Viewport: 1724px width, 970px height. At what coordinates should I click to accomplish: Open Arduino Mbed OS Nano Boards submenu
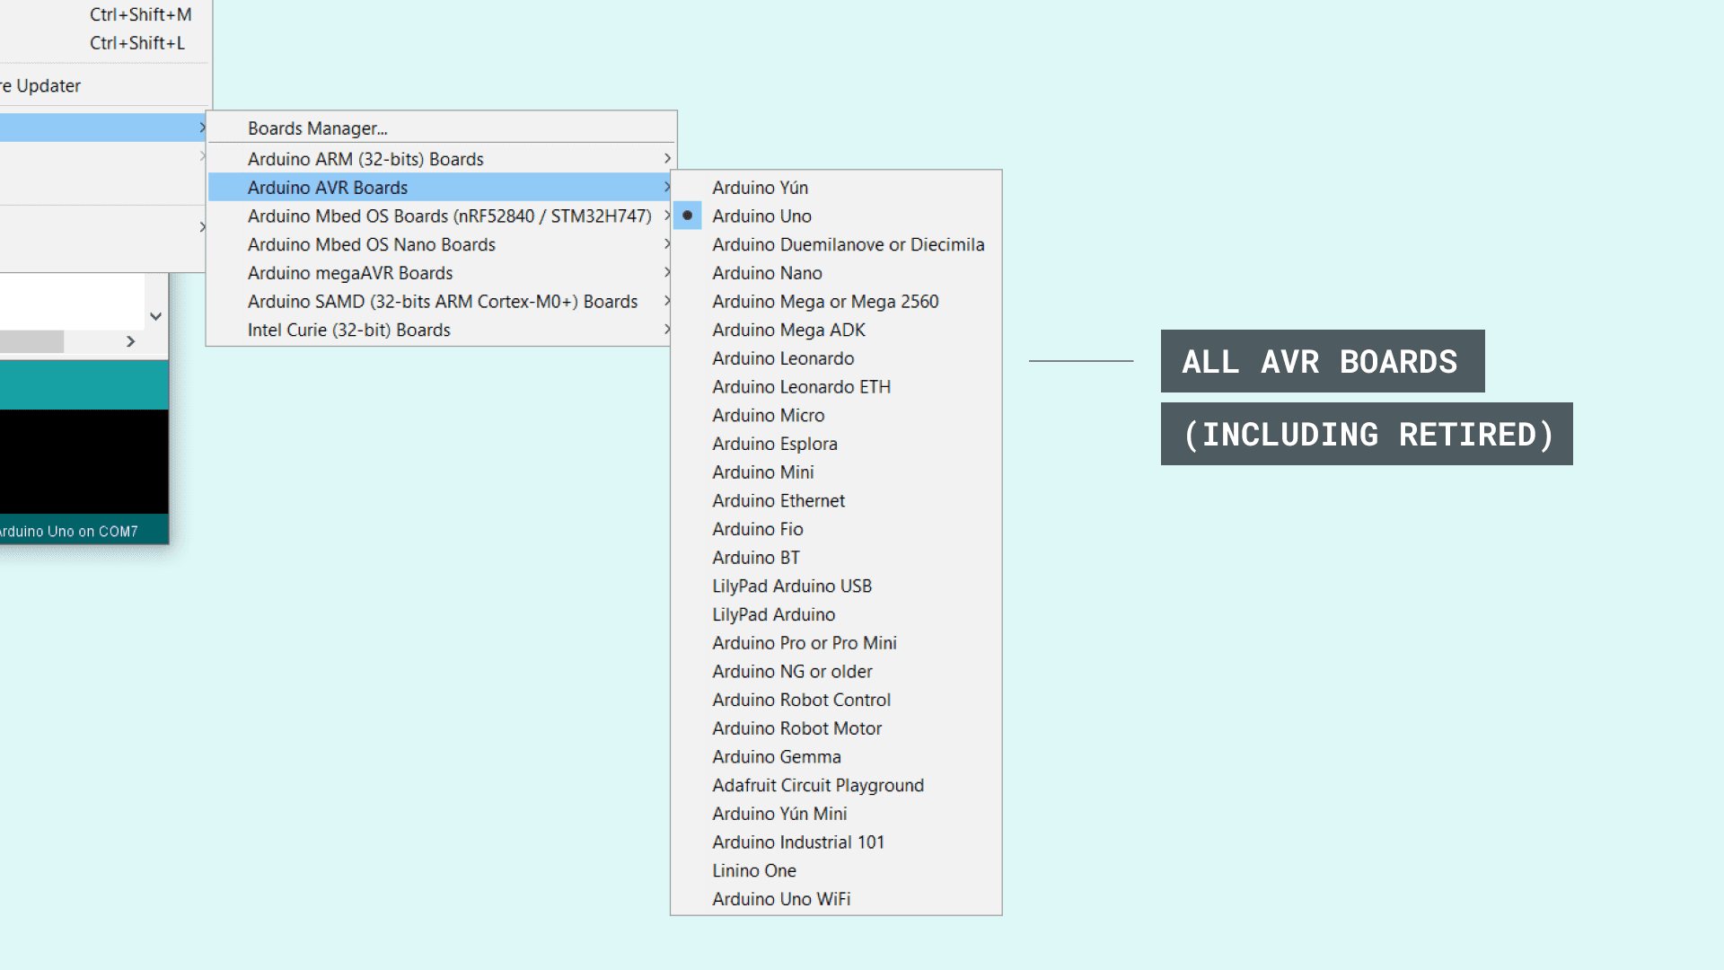pyautogui.click(x=371, y=244)
